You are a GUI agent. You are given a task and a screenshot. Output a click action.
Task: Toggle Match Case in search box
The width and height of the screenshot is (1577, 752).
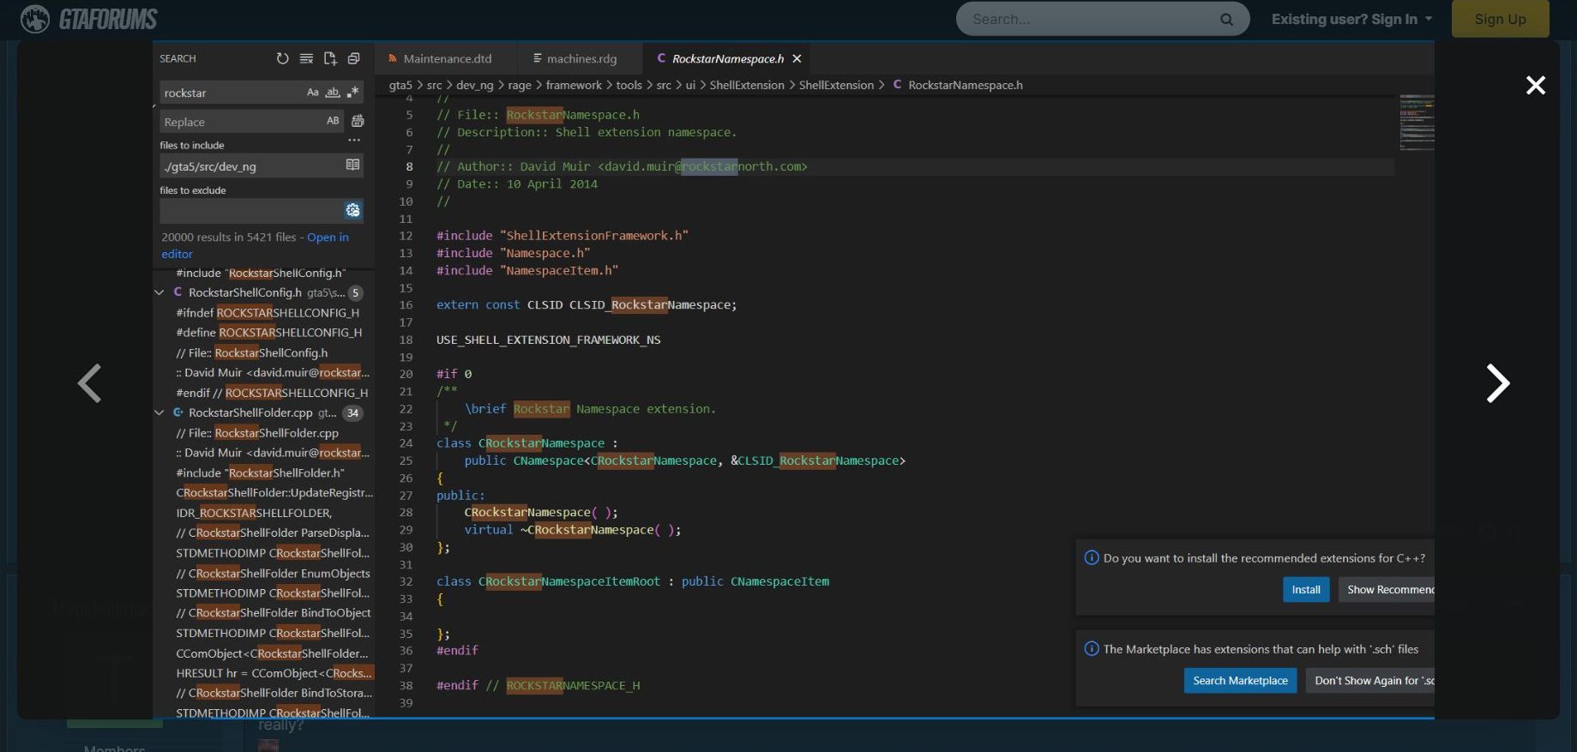click(x=313, y=92)
